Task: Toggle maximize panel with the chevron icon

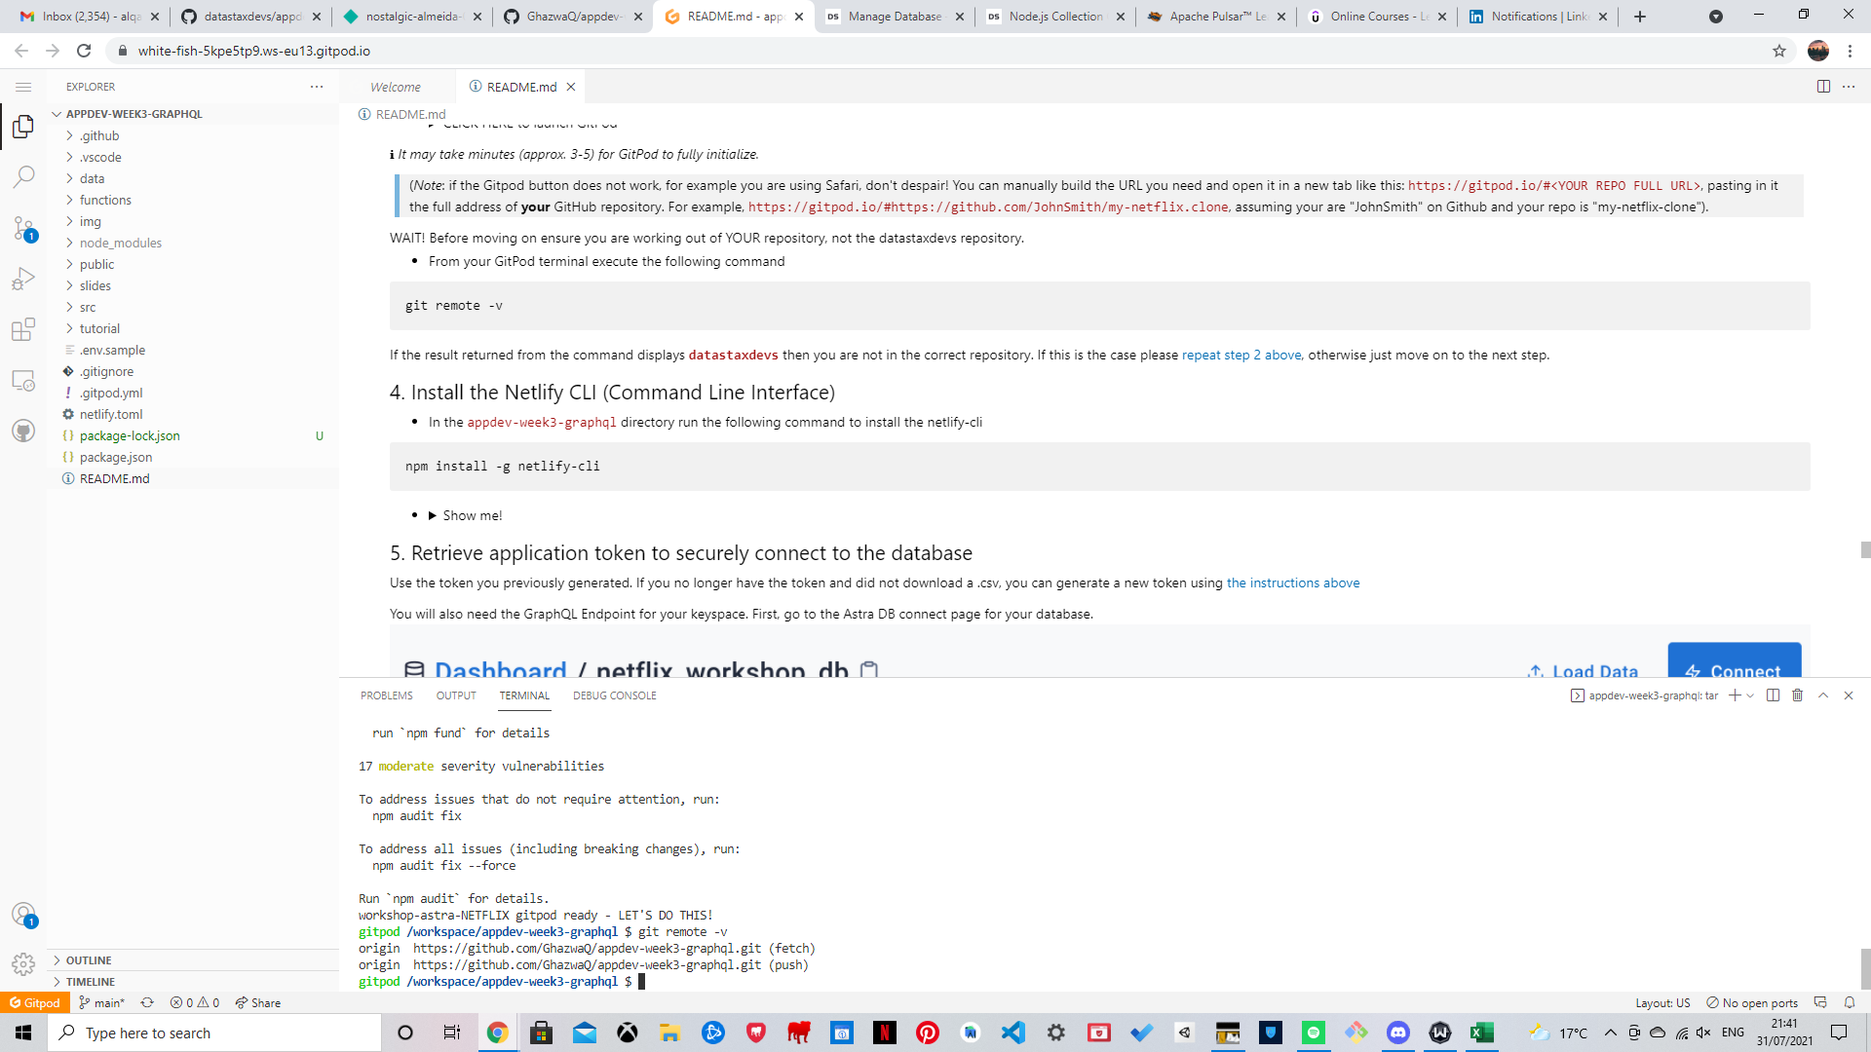Action: coord(1822,695)
